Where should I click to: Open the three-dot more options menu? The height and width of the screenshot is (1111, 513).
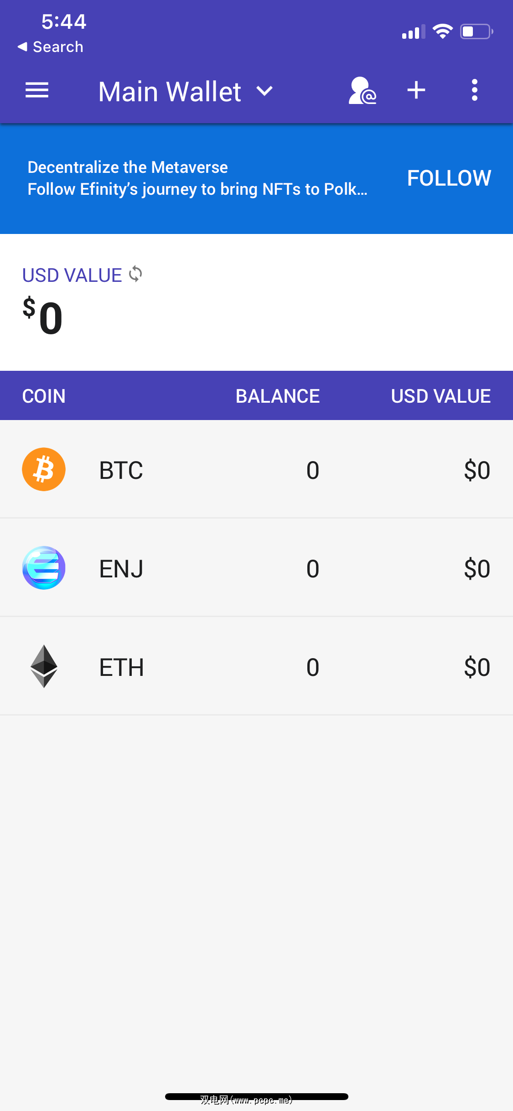click(474, 90)
